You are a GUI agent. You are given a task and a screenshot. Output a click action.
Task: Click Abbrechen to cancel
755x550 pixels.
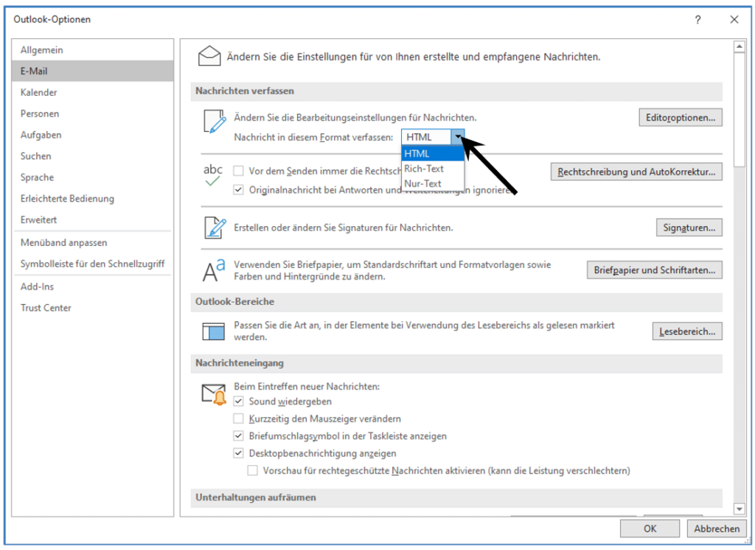point(717,529)
